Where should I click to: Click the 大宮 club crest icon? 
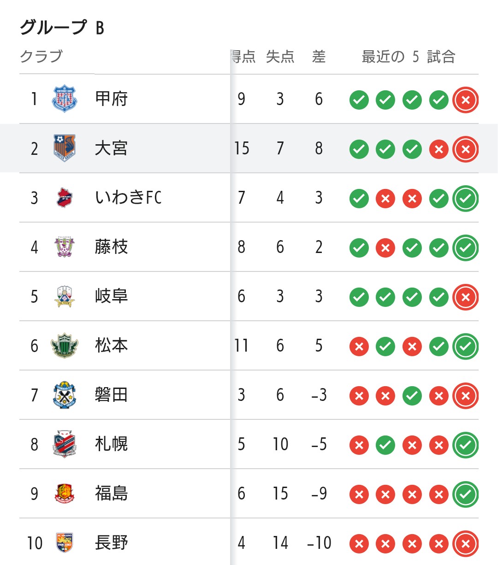(64, 148)
